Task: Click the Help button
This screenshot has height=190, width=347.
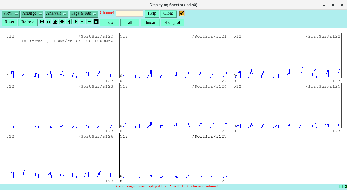Action: tap(152, 14)
